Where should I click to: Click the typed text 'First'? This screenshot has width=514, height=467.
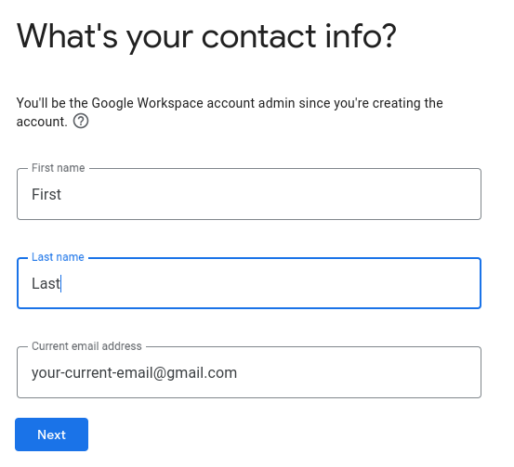[46, 194]
